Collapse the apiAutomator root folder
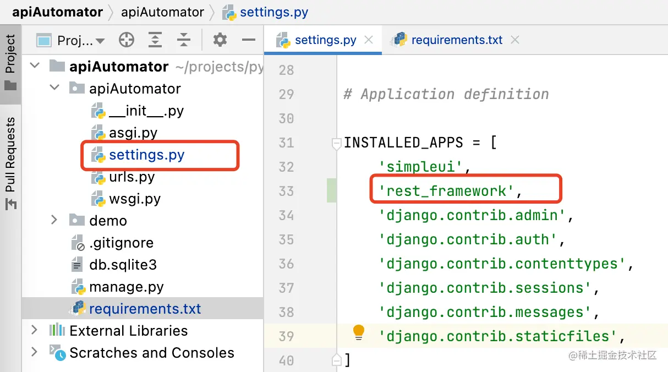Image resolution: width=668 pixels, height=372 pixels. (x=35, y=66)
